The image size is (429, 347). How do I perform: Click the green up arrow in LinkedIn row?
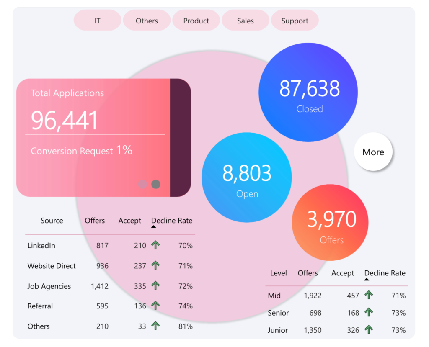[155, 246]
